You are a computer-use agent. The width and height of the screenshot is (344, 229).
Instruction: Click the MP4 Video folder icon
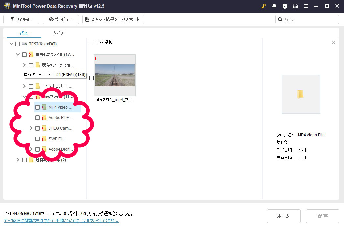click(x=44, y=107)
